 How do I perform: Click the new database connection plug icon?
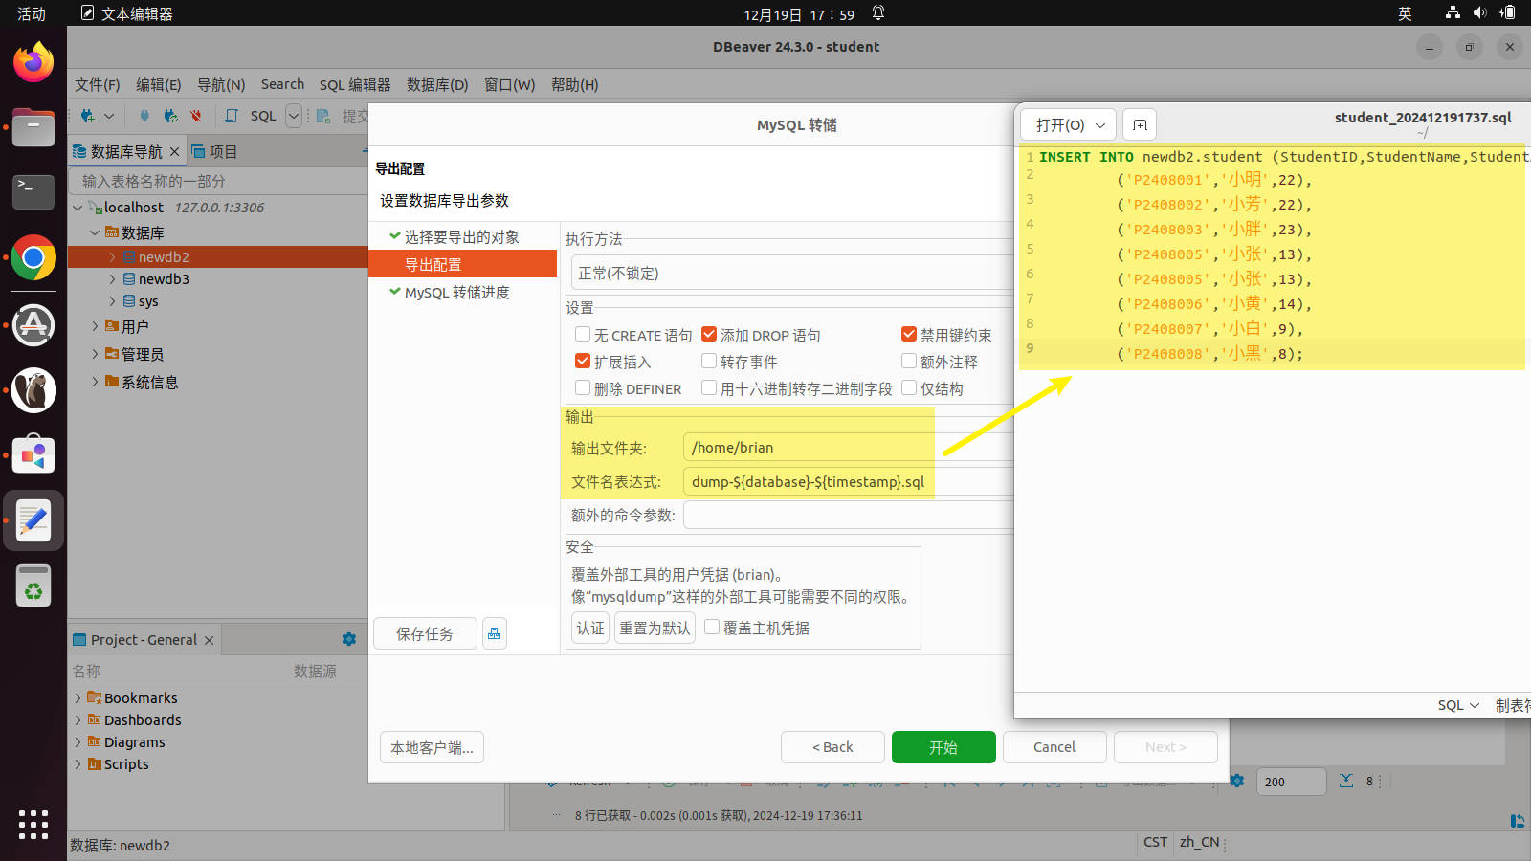tap(88, 116)
